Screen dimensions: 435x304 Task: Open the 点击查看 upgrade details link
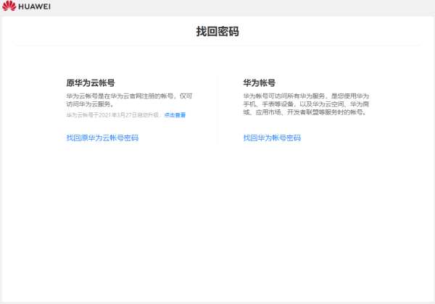pyautogui.click(x=175, y=114)
